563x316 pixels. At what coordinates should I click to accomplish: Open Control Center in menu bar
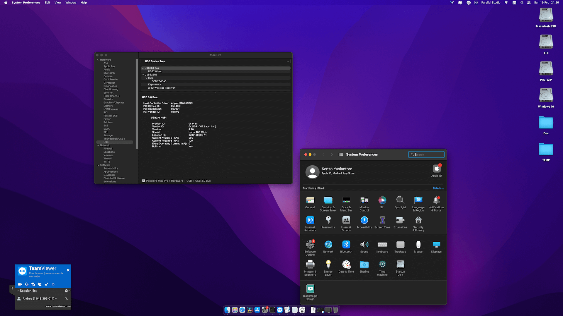[529, 3]
